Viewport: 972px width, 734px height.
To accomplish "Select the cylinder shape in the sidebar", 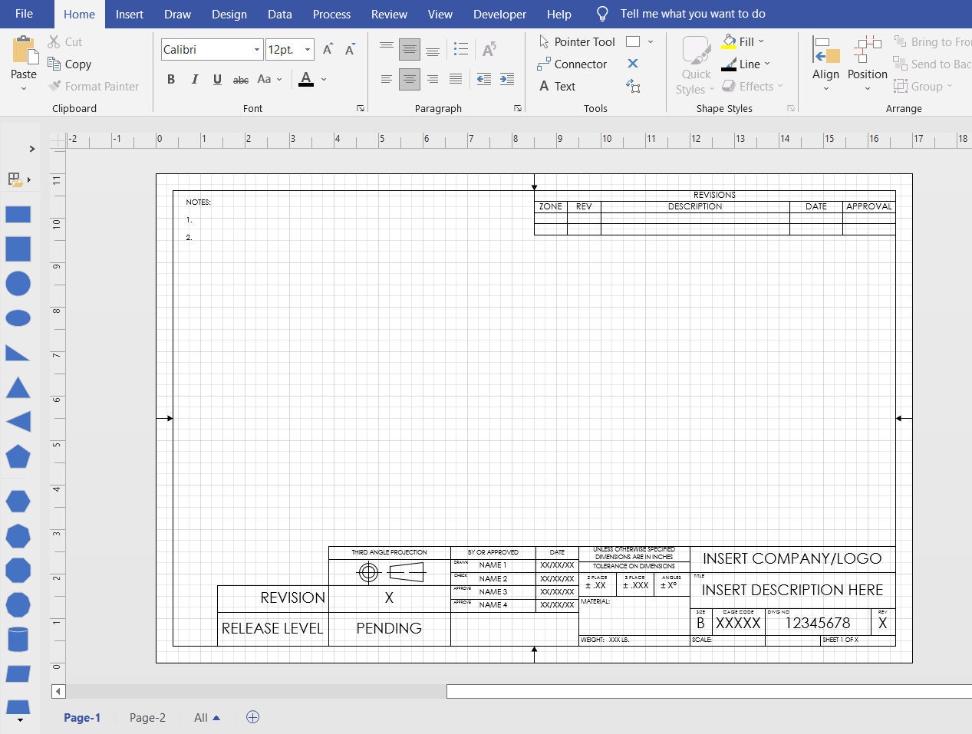I will [18, 639].
